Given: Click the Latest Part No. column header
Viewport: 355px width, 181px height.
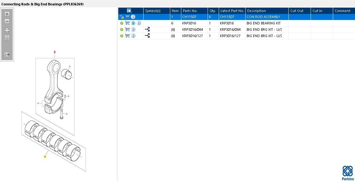Looking at the screenshot, I should tap(232, 11).
